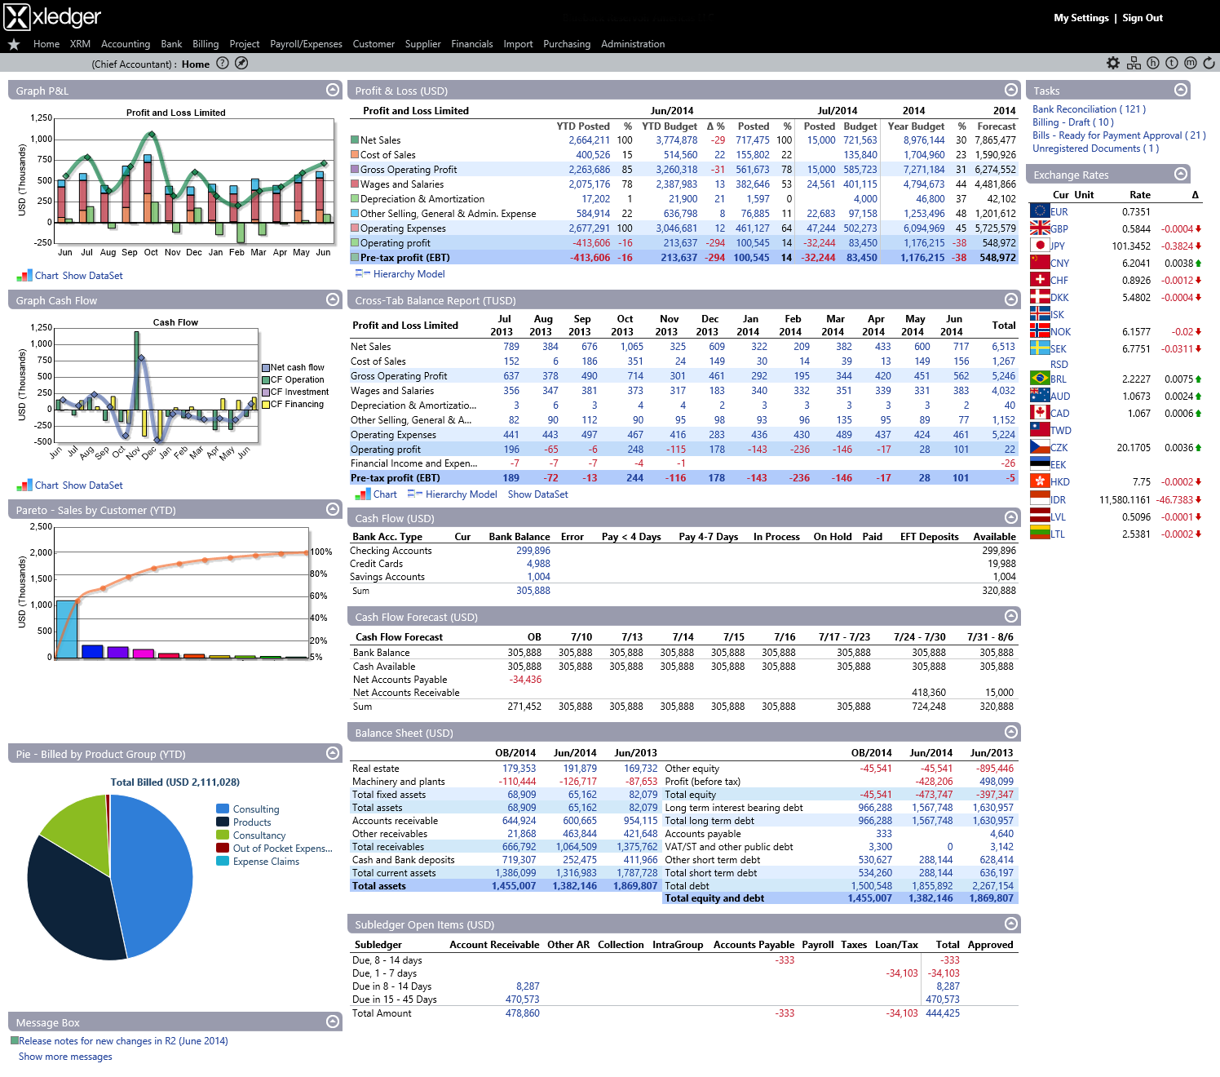Collapse the Tasks panel

click(1179, 91)
